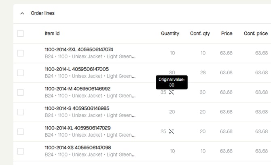The image size is (271, 165).
Task: Open item 1100-2014-M 4059506146992
Action: tap(77, 89)
